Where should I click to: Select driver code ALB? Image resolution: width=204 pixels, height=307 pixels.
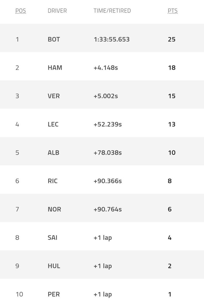tap(53, 153)
